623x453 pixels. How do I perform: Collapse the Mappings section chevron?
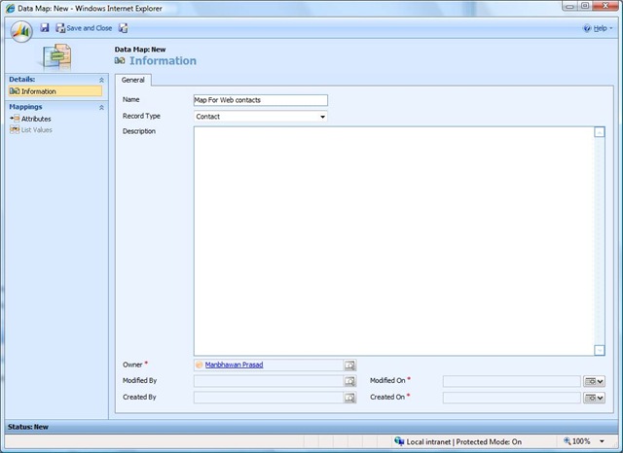click(101, 107)
